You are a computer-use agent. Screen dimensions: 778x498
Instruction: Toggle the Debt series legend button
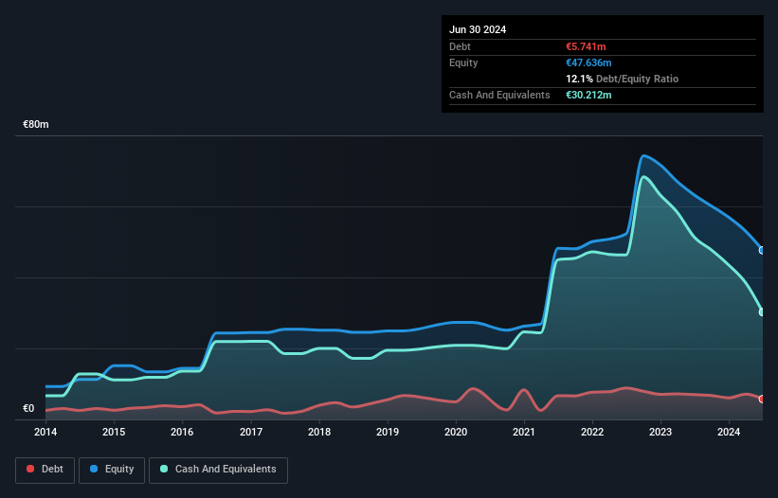(x=45, y=470)
